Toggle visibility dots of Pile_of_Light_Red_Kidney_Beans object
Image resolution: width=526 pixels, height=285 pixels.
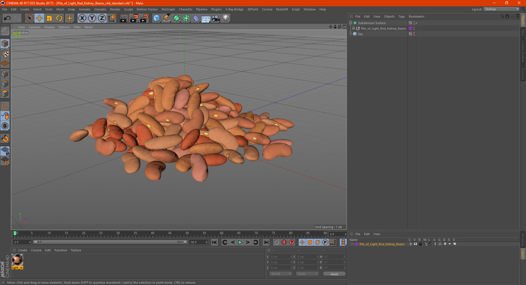click(414, 29)
